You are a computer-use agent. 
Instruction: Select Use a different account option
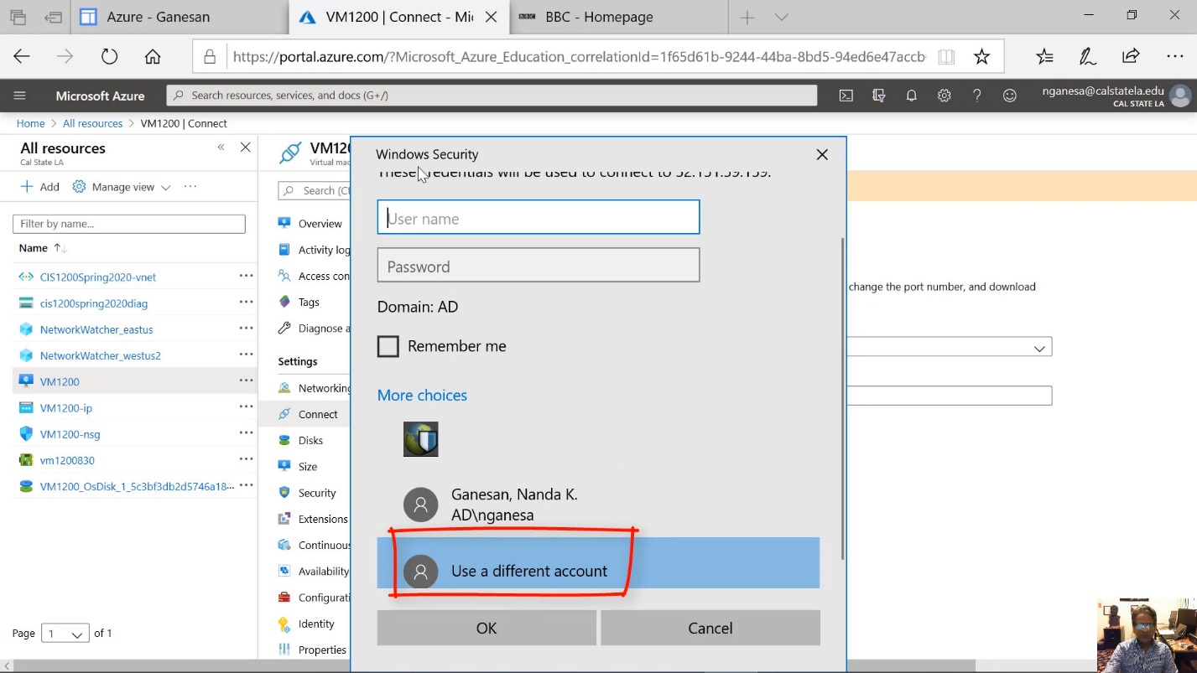[x=528, y=571]
